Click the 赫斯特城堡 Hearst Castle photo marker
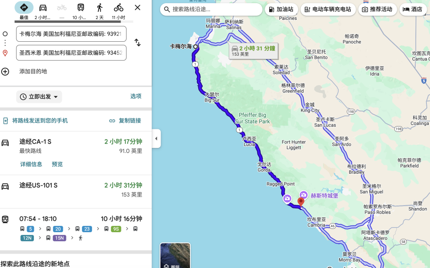 tap(303, 194)
